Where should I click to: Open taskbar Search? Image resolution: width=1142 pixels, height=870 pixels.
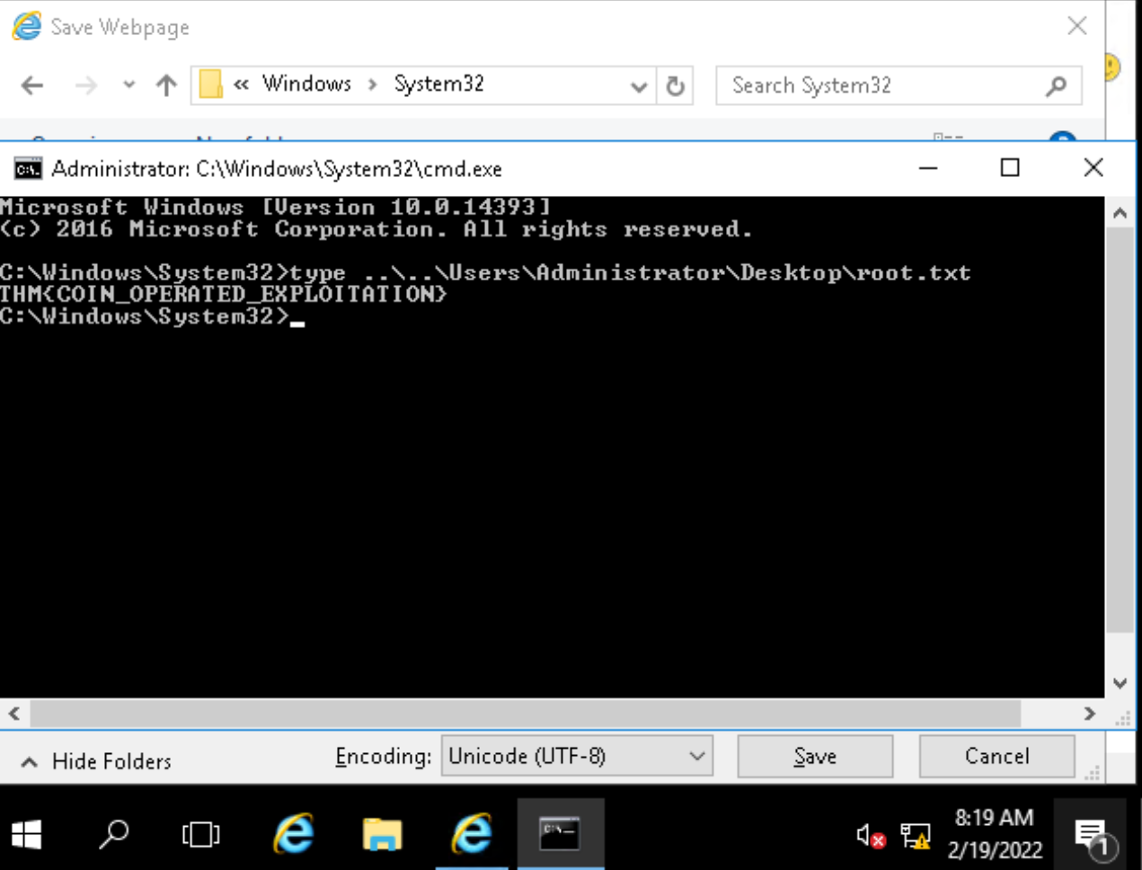click(x=114, y=835)
